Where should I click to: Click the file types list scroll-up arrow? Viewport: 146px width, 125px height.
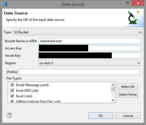[113, 85]
